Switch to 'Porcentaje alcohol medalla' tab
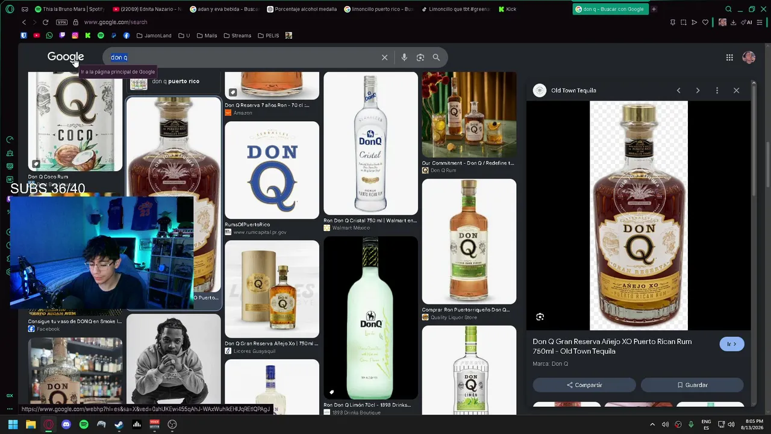The height and width of the screenshot is (434, 771). [302, 9]
